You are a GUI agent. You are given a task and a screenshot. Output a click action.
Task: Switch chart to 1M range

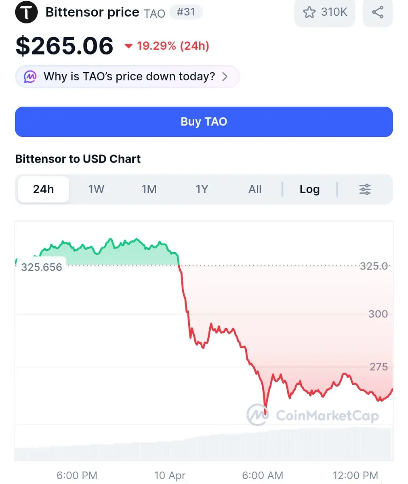[149, 189]
